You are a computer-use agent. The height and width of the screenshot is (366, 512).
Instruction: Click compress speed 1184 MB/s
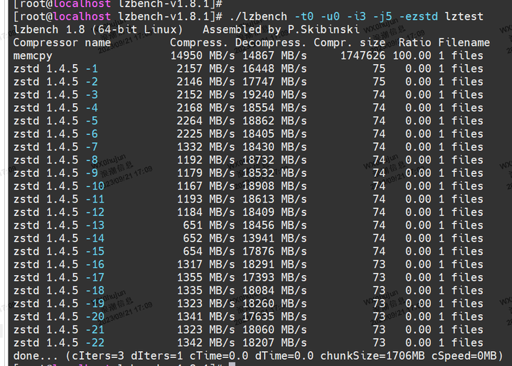coord(206,212)
